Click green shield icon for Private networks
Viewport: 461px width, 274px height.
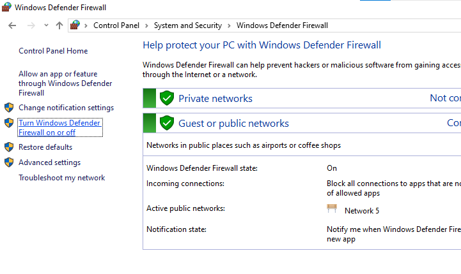coord(167,98)
